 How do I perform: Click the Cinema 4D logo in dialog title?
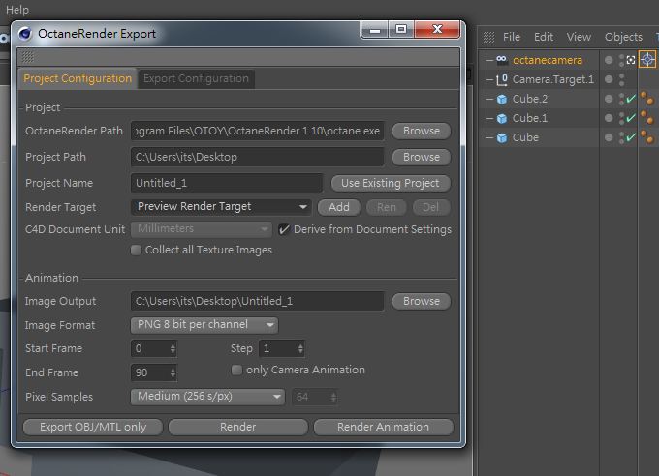[25, 34]
